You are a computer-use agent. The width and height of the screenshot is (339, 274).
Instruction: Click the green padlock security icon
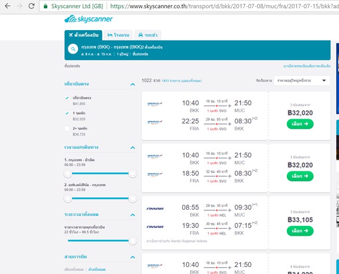pyautogui.click(x=45, y=6)
